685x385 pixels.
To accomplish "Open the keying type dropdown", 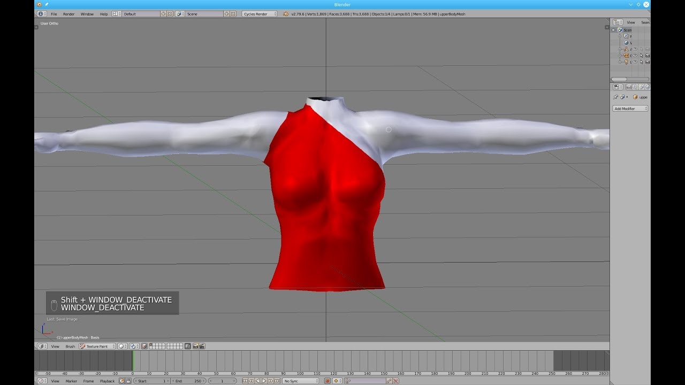I will click(337, 381).
